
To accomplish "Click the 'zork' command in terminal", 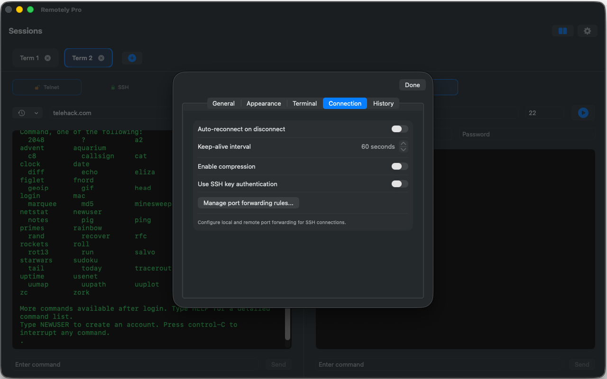I will pyautogui.click(x=81, y=292).
